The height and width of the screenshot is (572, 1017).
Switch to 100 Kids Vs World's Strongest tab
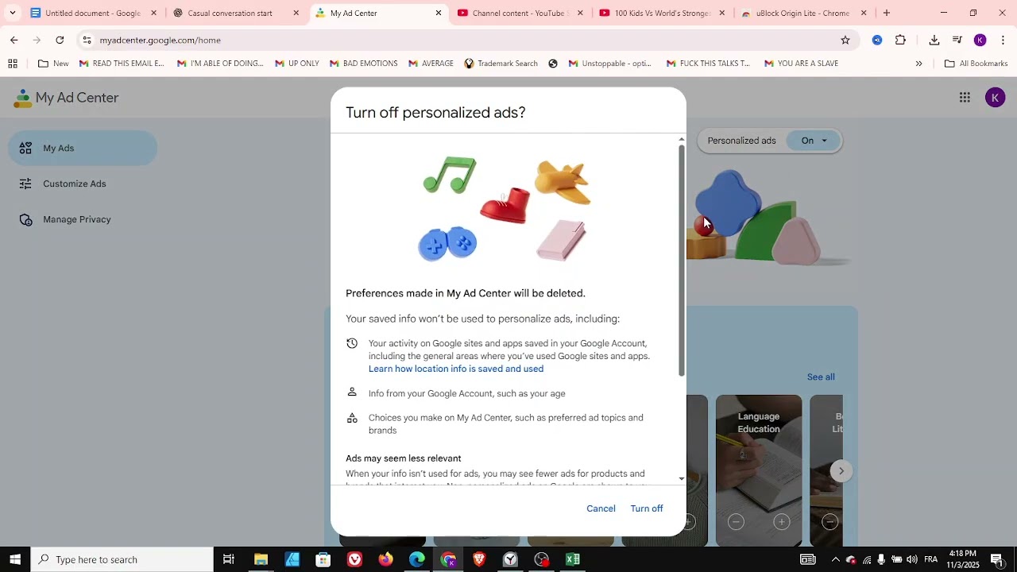click(x=663, y=13)
